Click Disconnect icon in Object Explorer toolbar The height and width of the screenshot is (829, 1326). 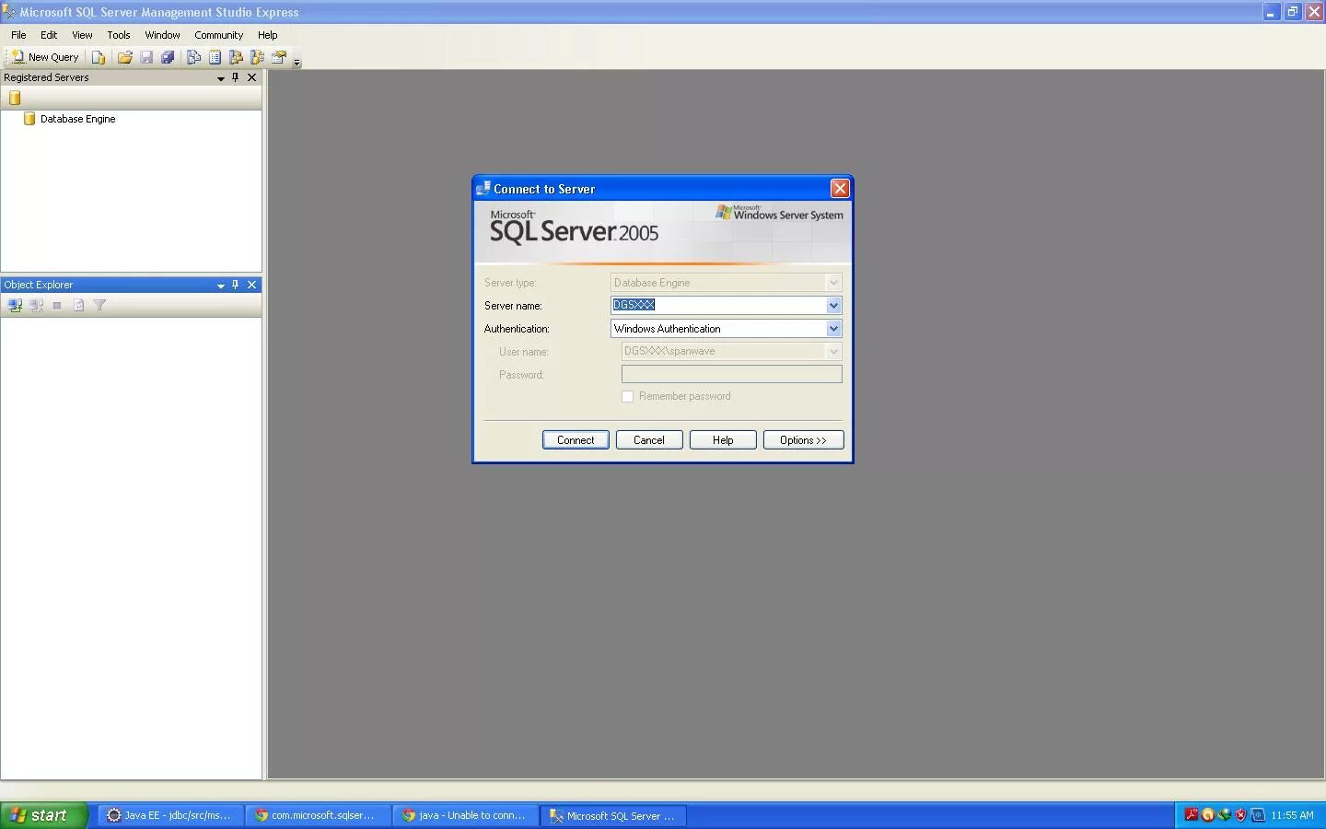36,305
